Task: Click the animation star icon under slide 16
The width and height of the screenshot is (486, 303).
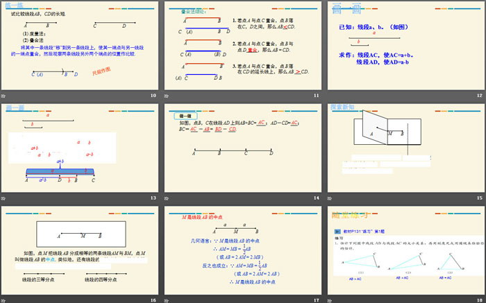Action: coord(4,300)
